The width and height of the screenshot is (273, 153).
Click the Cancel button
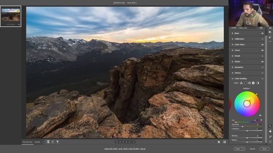(252, 149)
